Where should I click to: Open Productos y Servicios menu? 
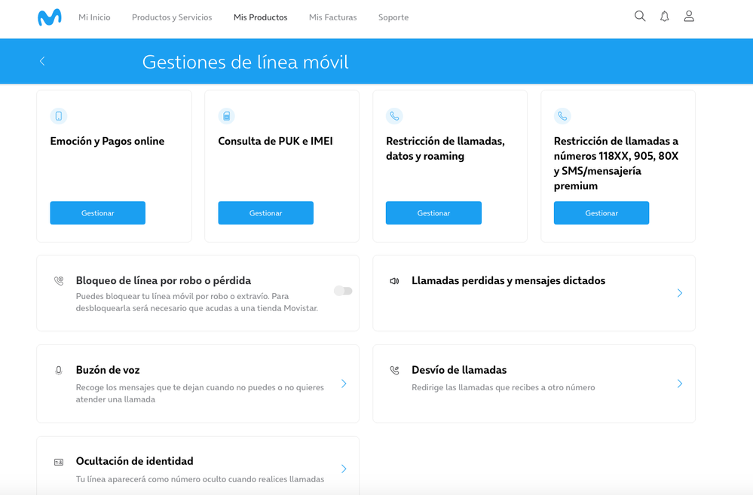coord(172,17)
